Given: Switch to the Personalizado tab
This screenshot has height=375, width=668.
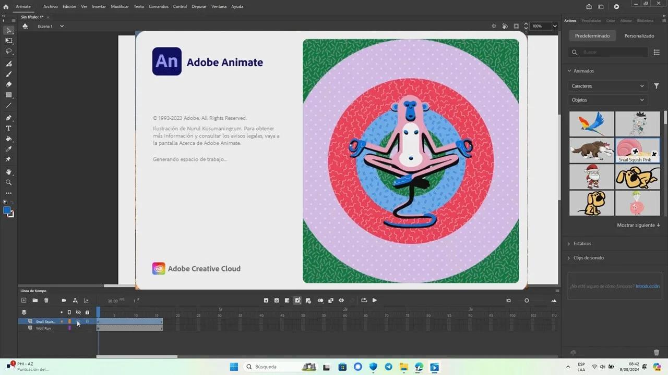Looking at the screenshot, I should click(639, 35).
